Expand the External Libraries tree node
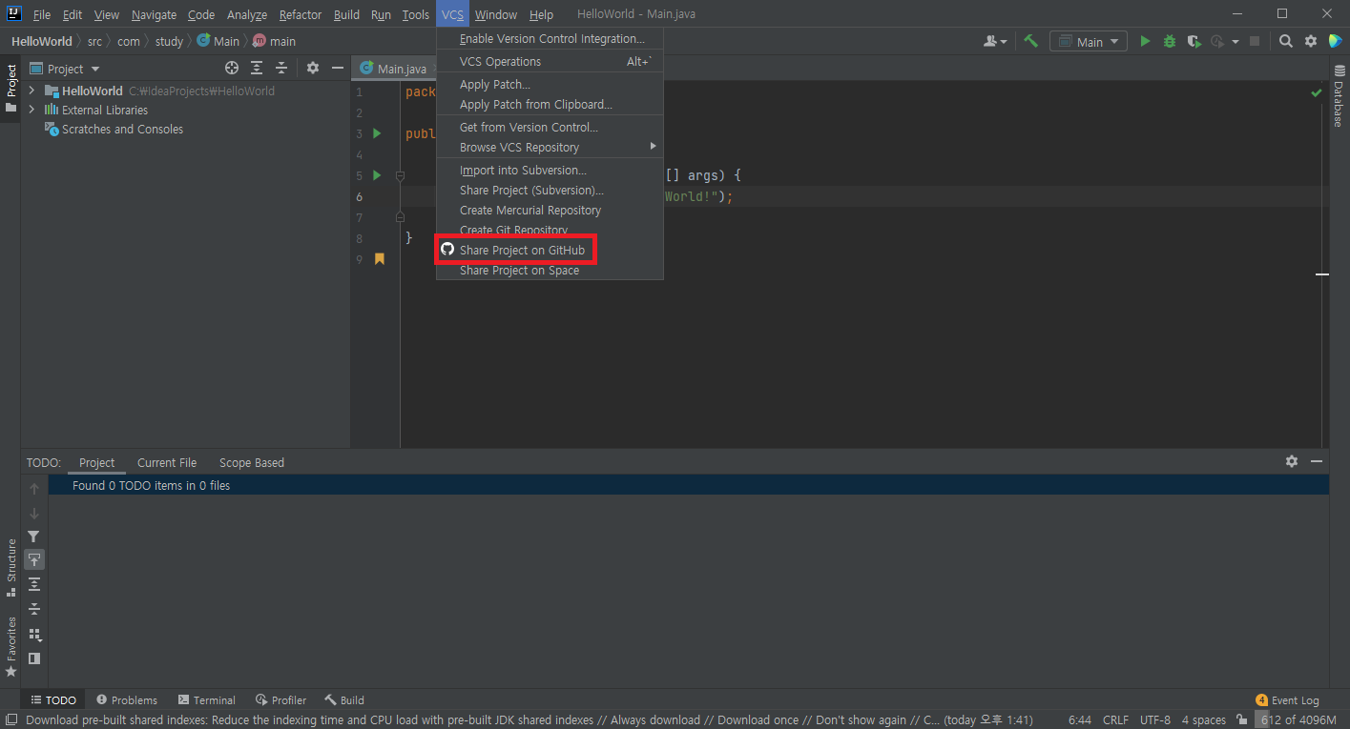 [x=31, y=110]
